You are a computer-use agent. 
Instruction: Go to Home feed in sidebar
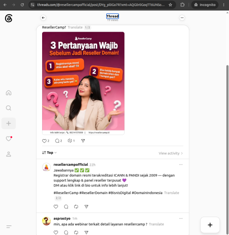pyautogui.click(x=9, y=93)
